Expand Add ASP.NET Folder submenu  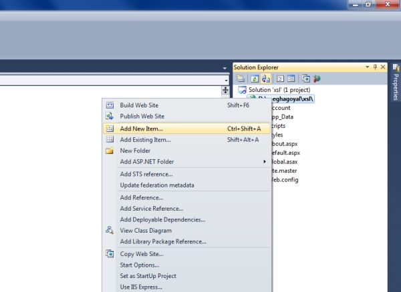coord(186,162)
